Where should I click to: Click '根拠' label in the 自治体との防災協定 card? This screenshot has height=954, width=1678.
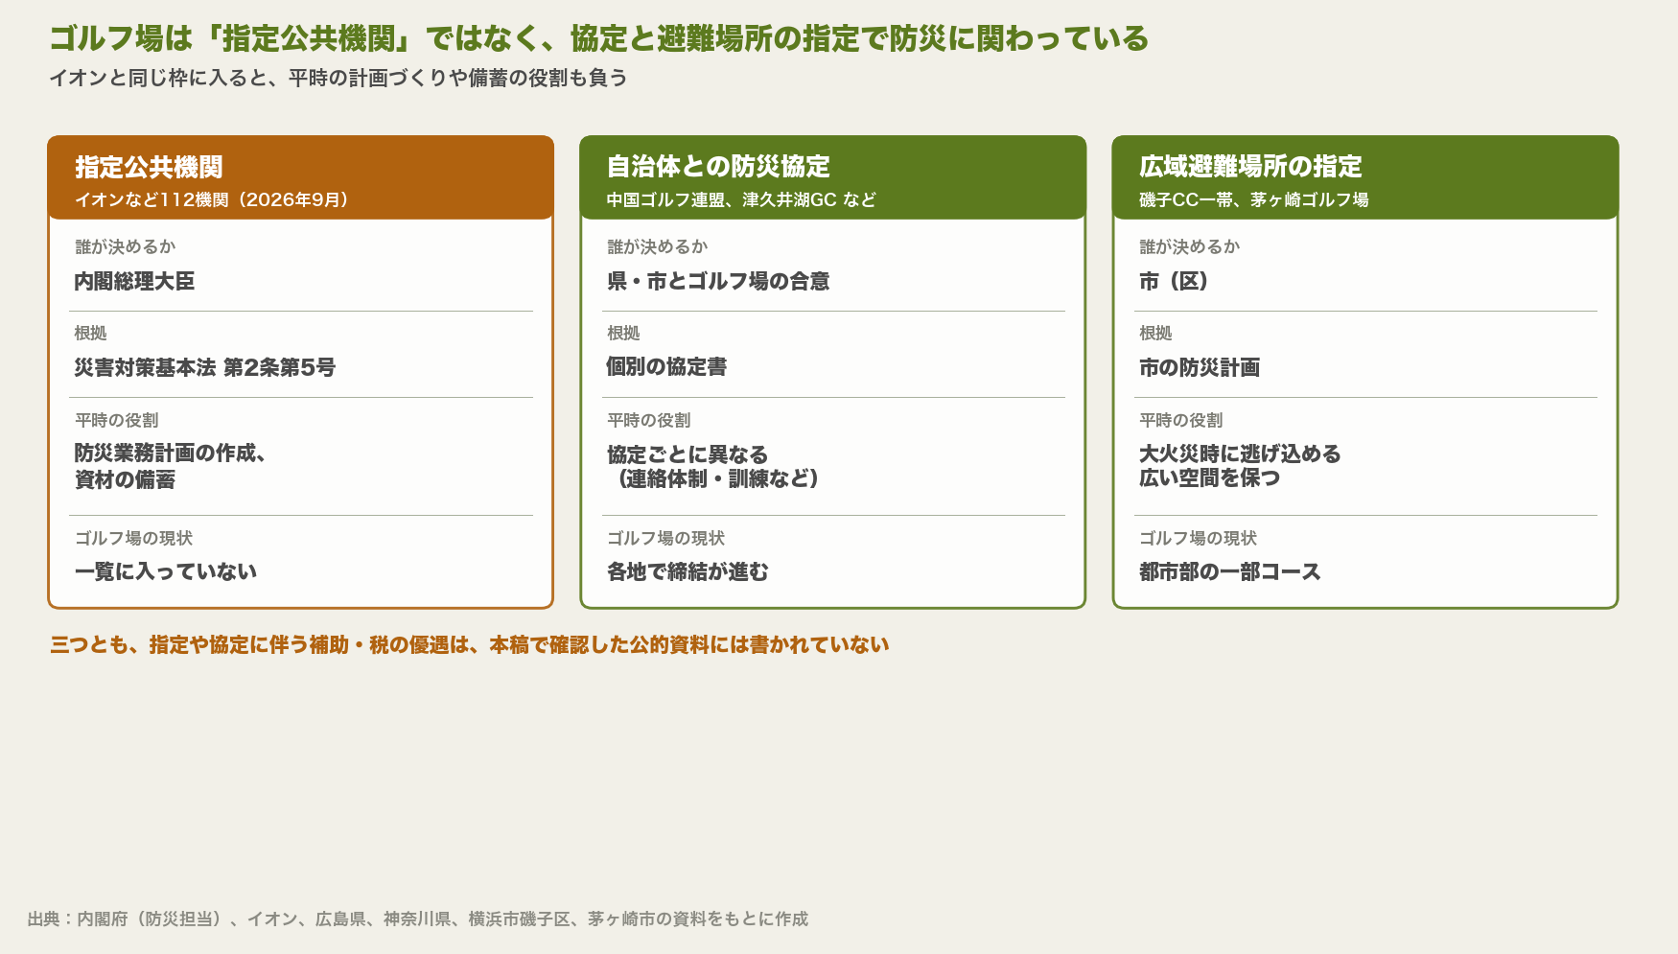pos(623,333)
